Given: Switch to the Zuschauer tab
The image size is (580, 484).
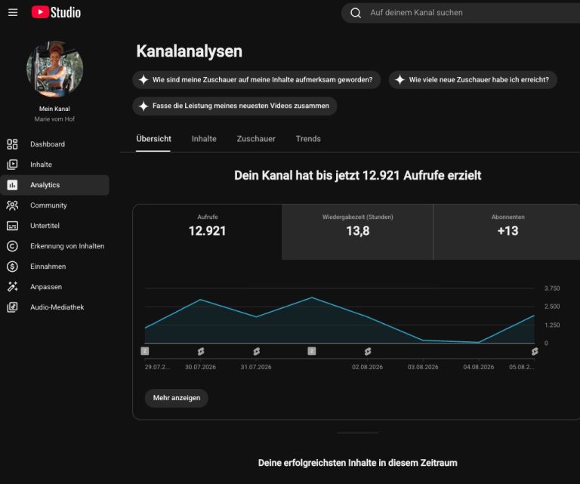Looking at the screenshot, I should click(256, 139).
